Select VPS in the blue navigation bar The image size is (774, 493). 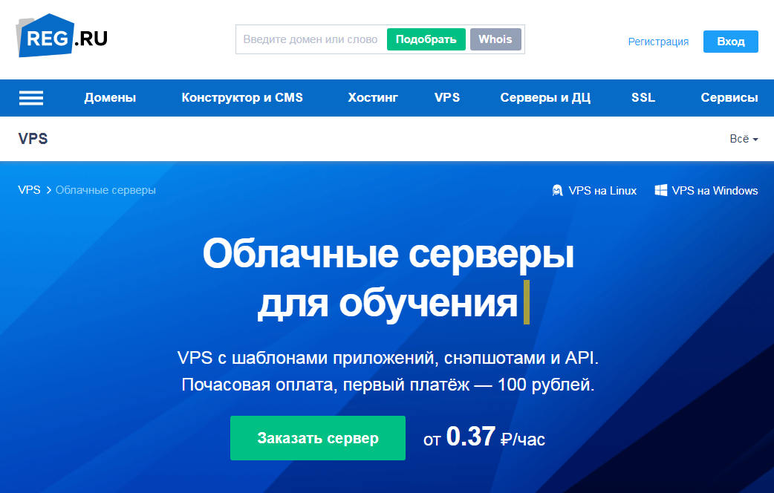click(x=447, y=98)
